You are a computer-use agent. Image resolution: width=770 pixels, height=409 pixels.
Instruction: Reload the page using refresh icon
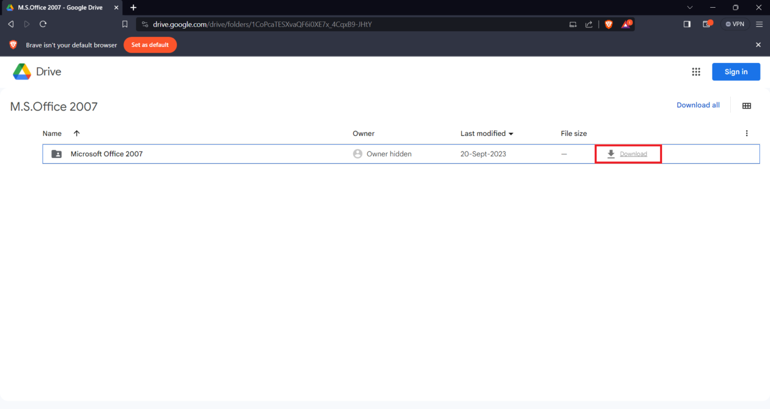tap(43, 24)
